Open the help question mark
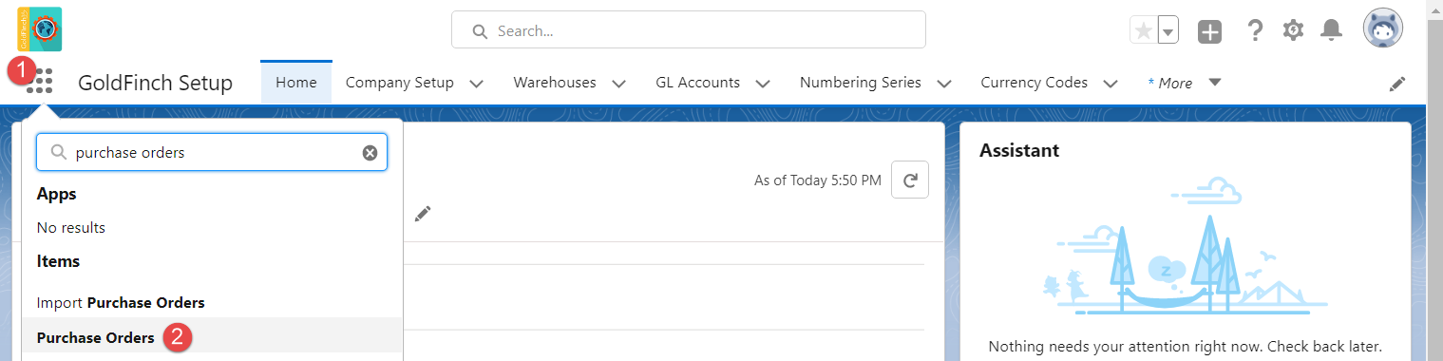Screen dimensions: 1443x361 (x=1255, y=30)
